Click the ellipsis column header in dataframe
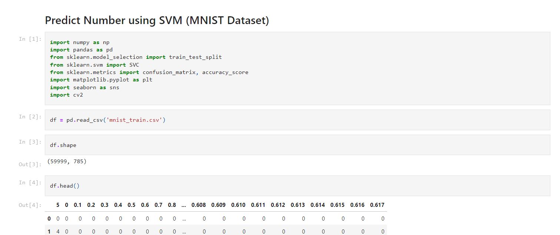Viewport: 560px width, 235px height. (x=184, y=205)
